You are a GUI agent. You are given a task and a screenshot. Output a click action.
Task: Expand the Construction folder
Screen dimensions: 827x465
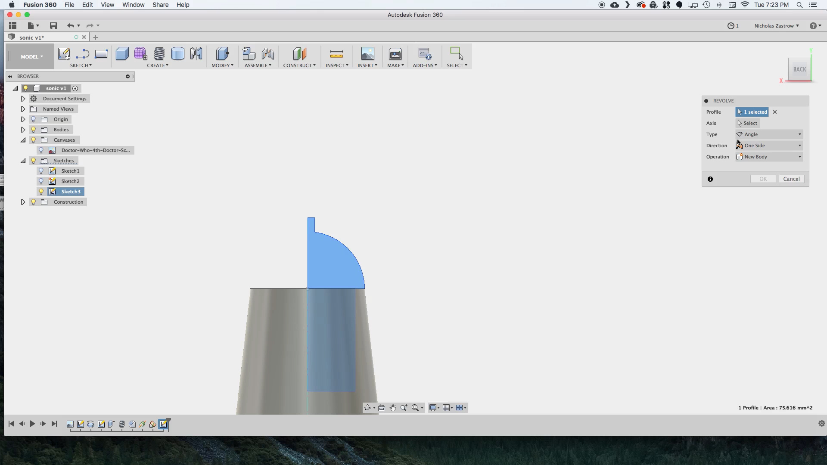click(23, 201)
